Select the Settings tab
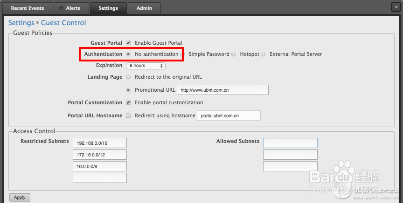 click(108, 8)
